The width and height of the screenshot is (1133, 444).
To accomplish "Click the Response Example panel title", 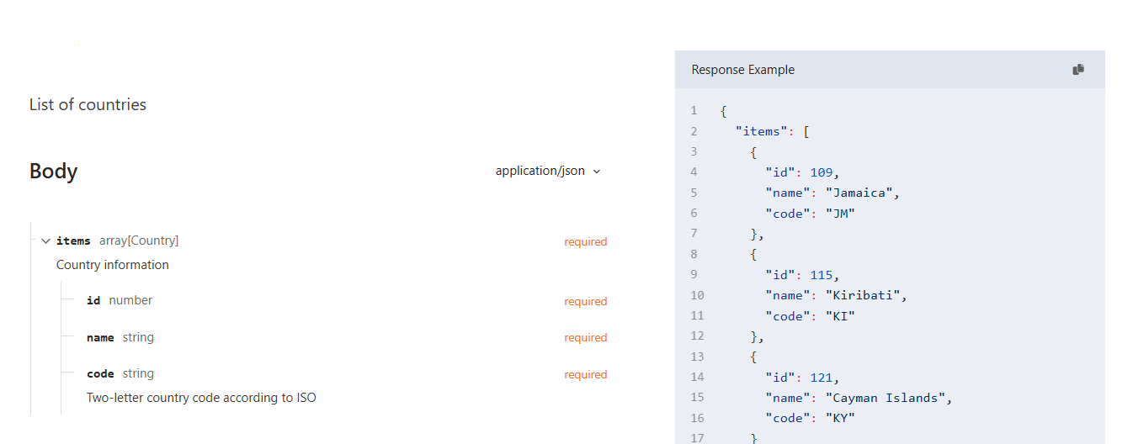I will 742,70.
